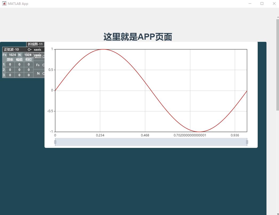Click the 这里就是APP页面 heading text
Viewport: 279px width, 215px height.
click(x=138, y=37)
